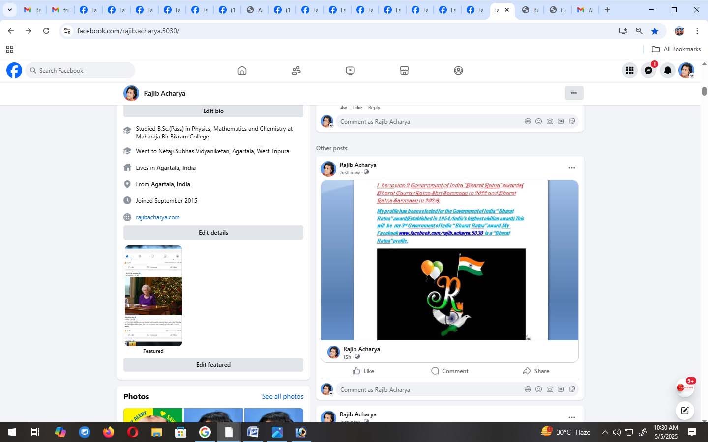Open the rajibacharya.com link
Viewport: 708px width, 442px height.
(158, 217)
